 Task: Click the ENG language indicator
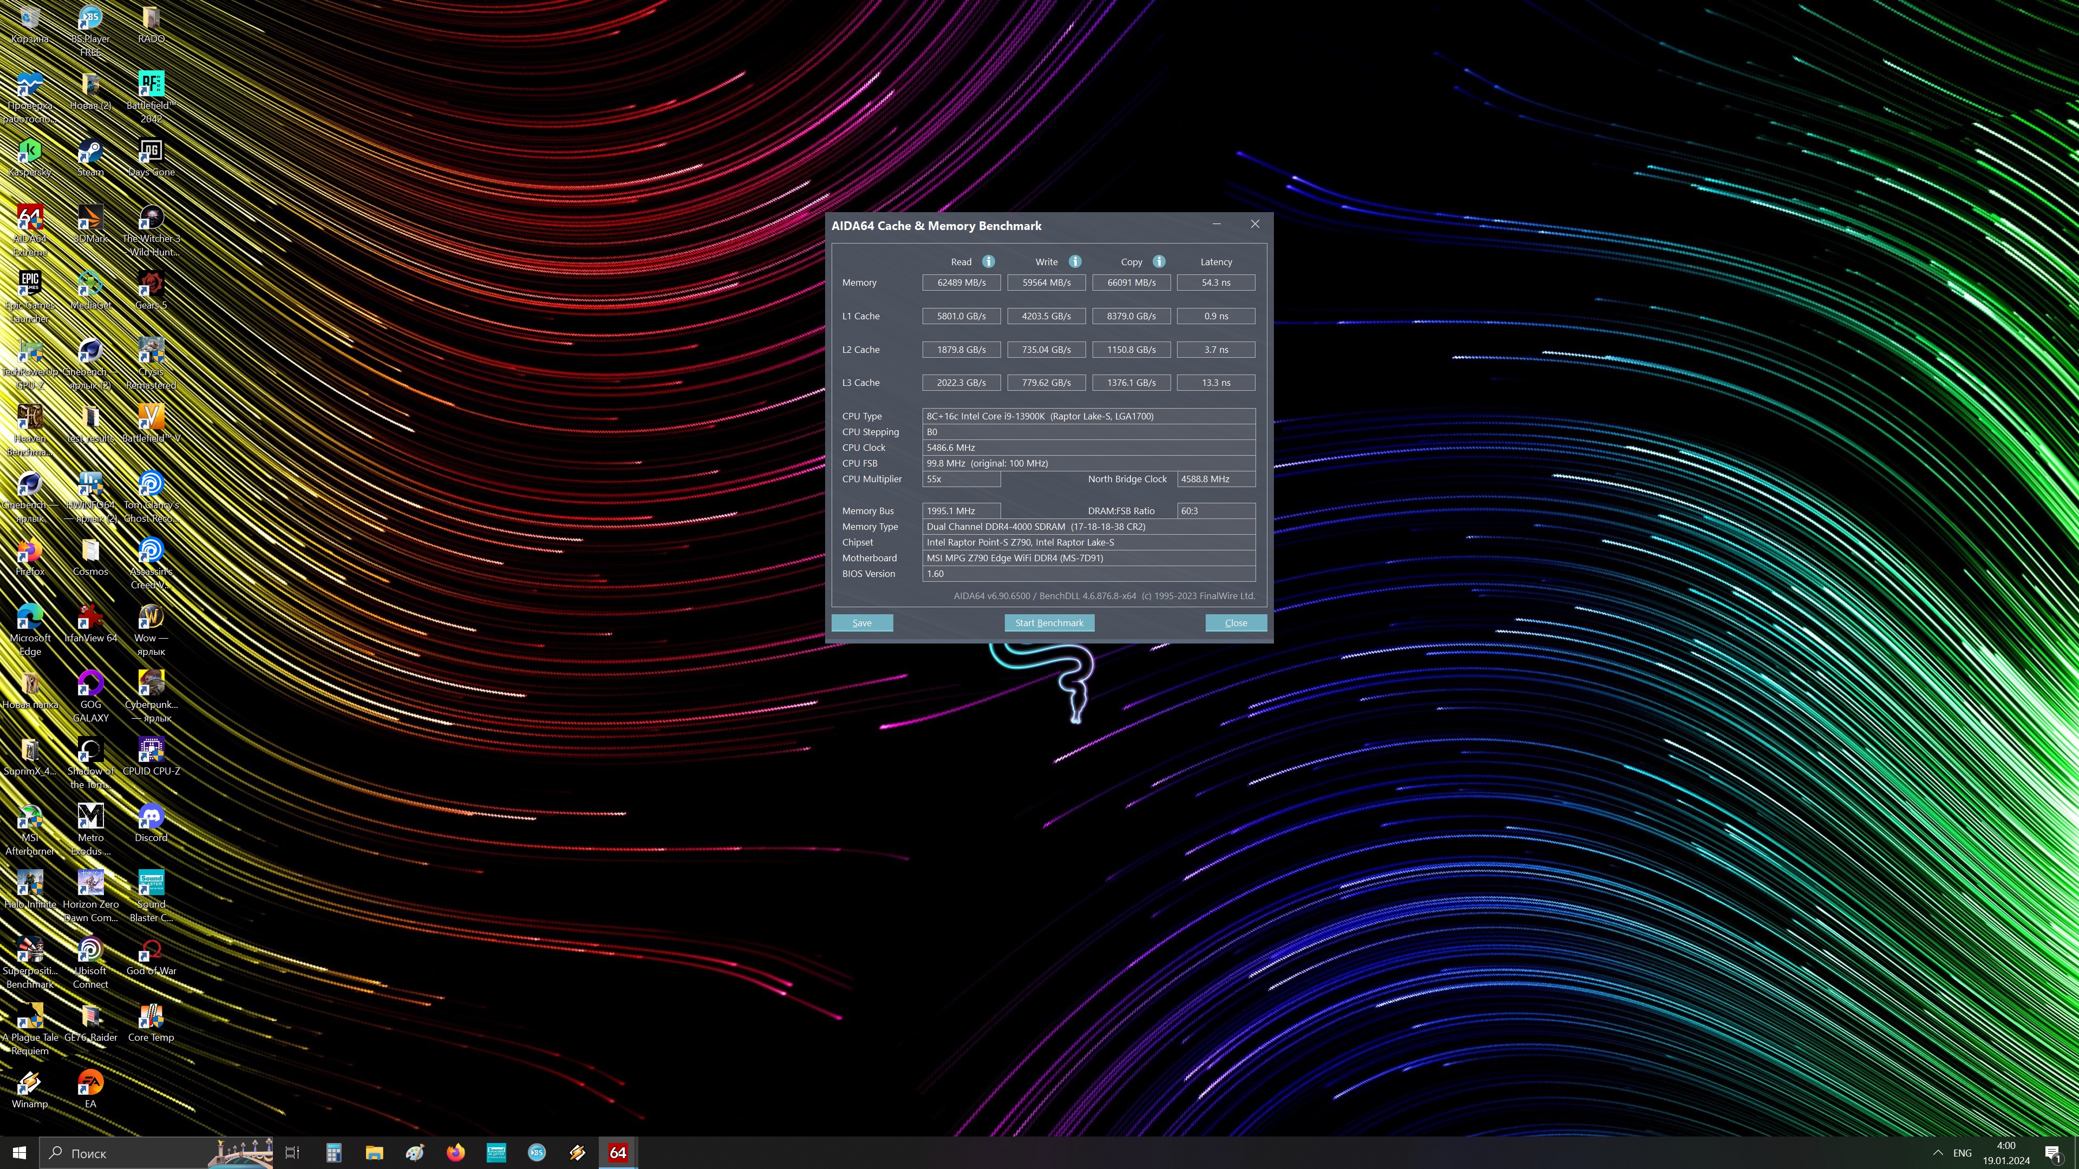click(1962, 1153)
